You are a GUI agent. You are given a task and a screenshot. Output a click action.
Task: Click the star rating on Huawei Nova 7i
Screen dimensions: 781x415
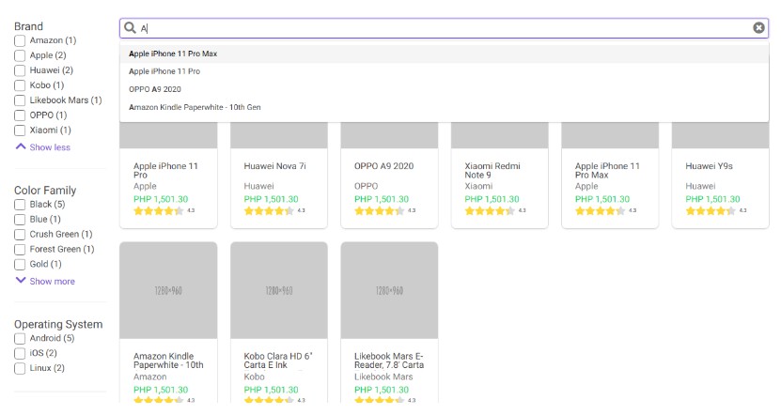(x=269, y=211)
